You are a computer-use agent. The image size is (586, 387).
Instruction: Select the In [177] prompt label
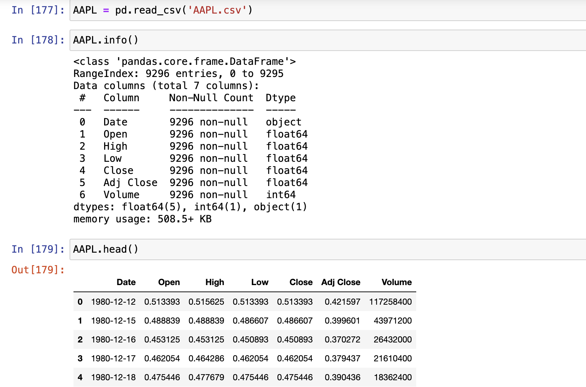pos(38,10)
